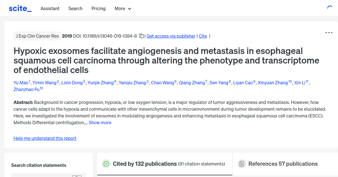This screenshot has height=177, width=338.
Task: Click the Cite link
Action: (203, 36)
